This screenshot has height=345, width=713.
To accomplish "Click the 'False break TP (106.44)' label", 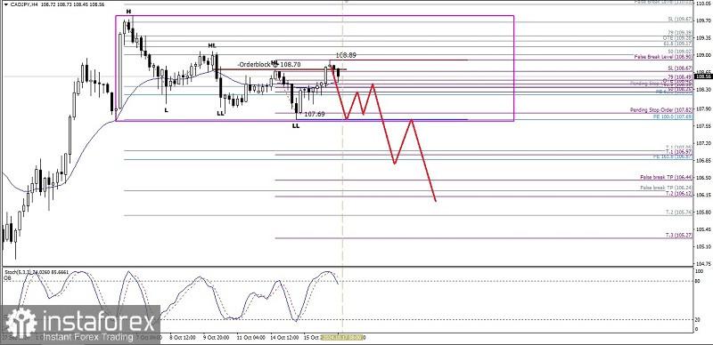I will click(x=667, y=177).
